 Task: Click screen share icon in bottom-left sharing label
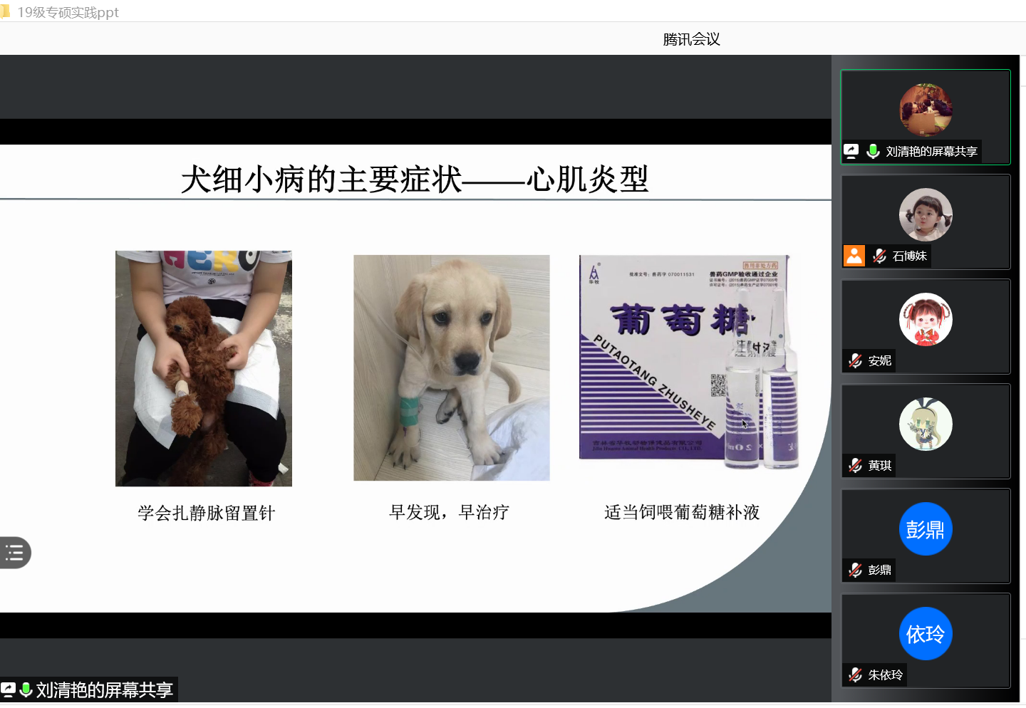click(9, 689)
